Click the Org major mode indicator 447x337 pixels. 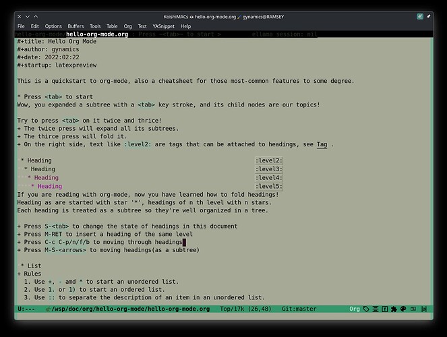pyautogui.click(x=354, y=308)
